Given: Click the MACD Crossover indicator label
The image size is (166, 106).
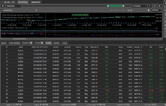Looking at the screenshot, I should coord(22,34).
